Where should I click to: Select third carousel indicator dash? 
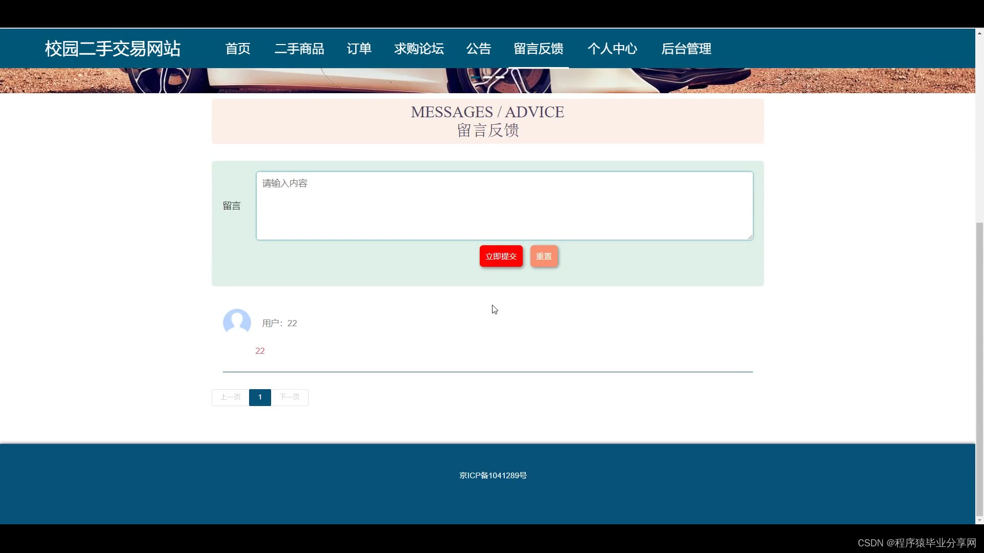click(x=500, y=77)
